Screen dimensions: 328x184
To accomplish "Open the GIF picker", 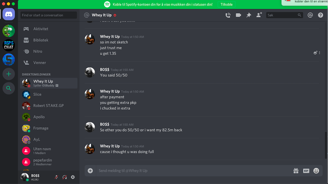I will (306, 171).
